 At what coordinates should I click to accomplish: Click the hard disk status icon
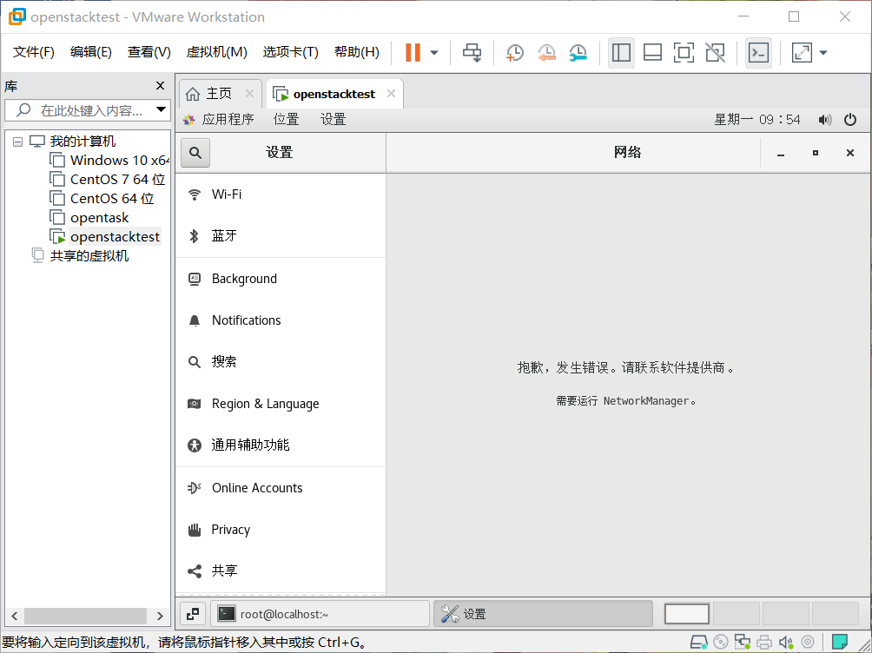coord(698,643)
